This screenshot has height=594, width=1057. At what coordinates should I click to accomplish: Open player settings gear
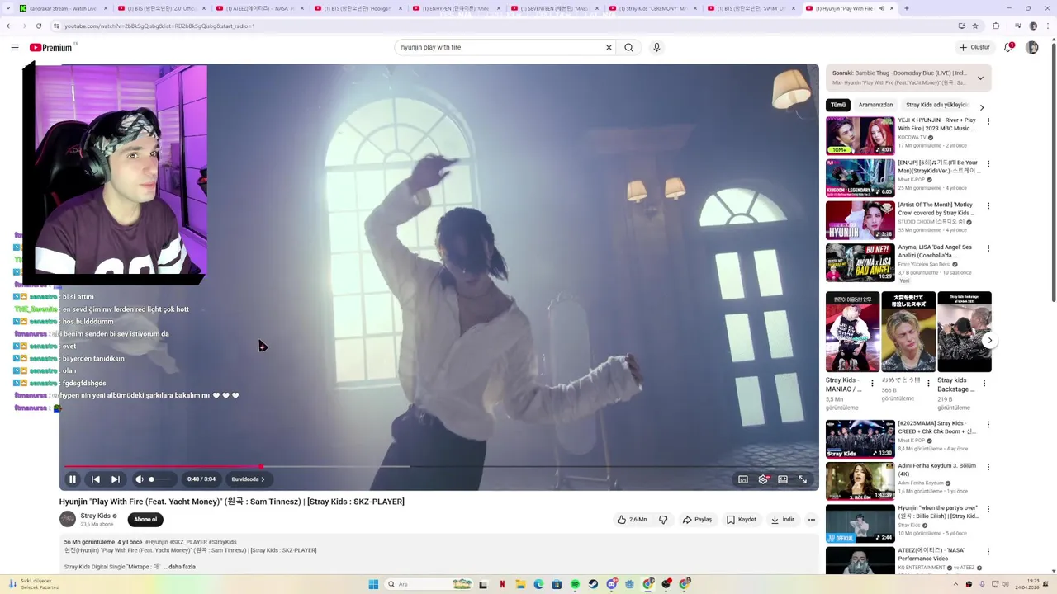click(x=763, y=479)
